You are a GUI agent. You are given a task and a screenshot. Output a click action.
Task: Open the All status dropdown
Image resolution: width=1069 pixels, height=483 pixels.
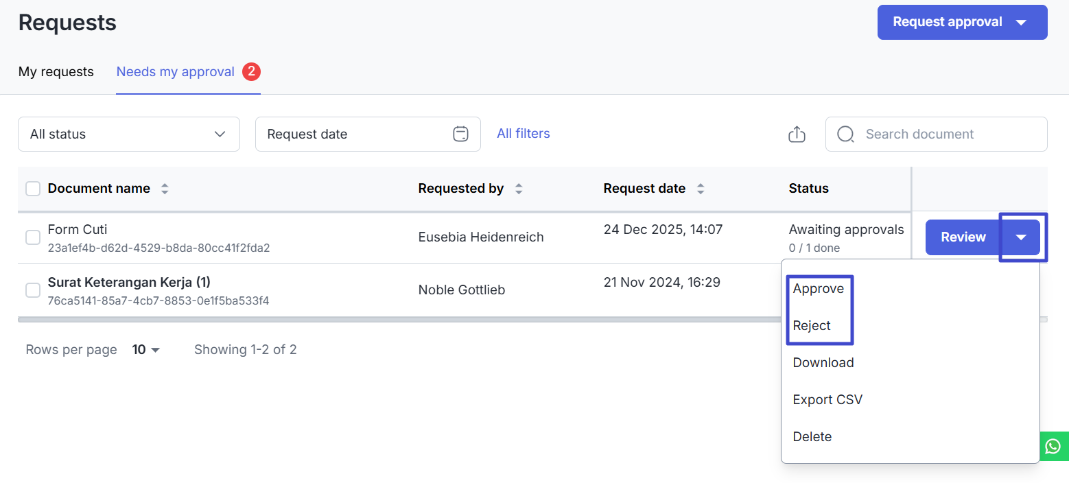click(128, 134)
